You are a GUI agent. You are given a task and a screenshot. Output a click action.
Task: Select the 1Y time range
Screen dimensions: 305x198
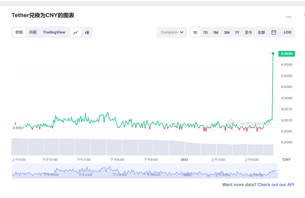click(237, 33)
